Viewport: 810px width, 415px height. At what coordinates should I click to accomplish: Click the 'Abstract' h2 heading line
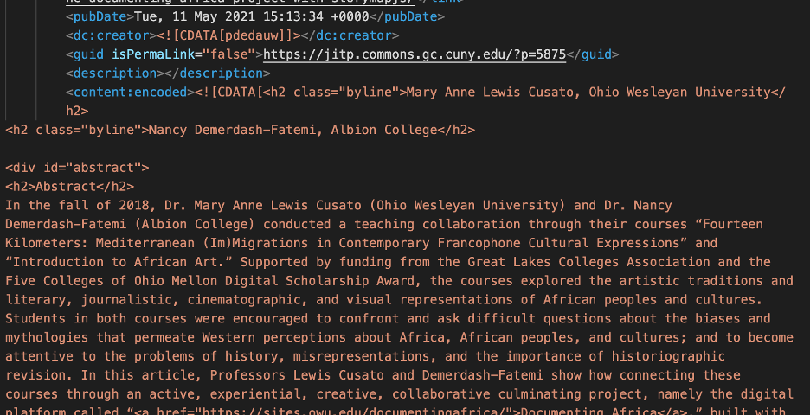pyautogui.click(x=70, y=187)
